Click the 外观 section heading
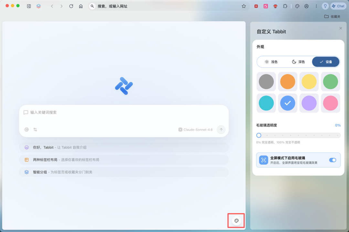This screenshot has width=349, height=232. point(260,47)
